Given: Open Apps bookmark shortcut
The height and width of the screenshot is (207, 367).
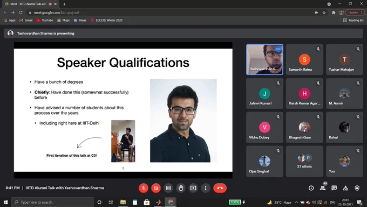Looking at the screenshot, I should tap(10, 21).
